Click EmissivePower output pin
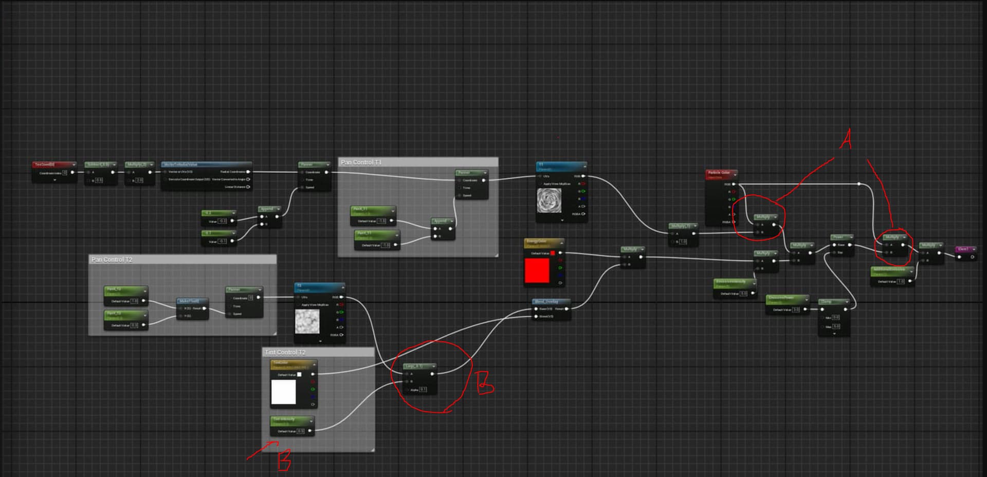This screenshot has height=477, width=987. coord(806,309)
